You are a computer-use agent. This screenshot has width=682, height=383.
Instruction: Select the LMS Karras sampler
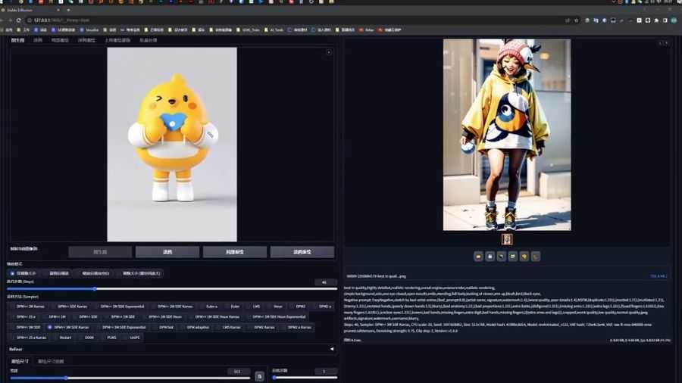click(231, 327)
